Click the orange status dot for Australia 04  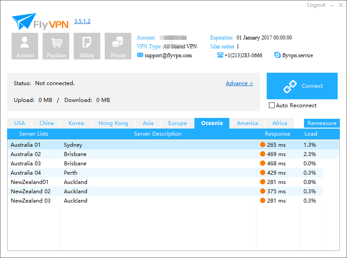coord(263,172)
